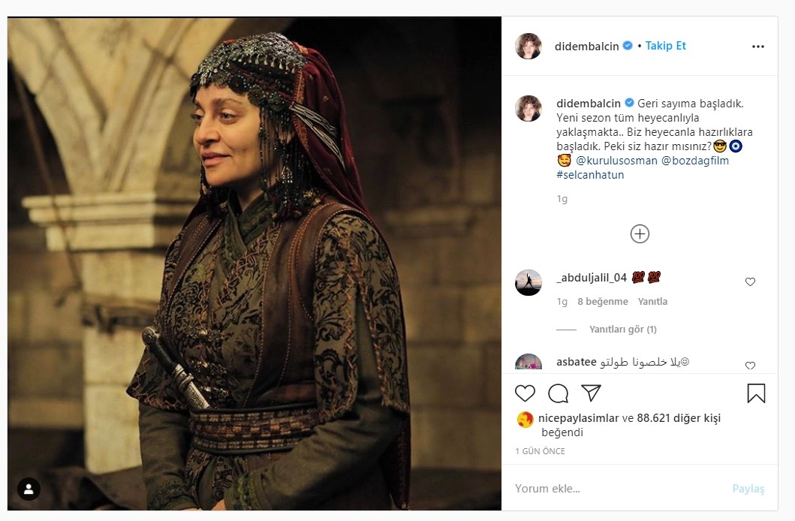Screen dimensions: 795x521
Task: Expand replies with "Yanıtları gör (1)"
Action: point(622,330)
